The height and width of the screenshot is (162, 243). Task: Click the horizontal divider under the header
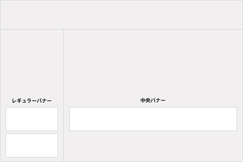click(122, 29)
